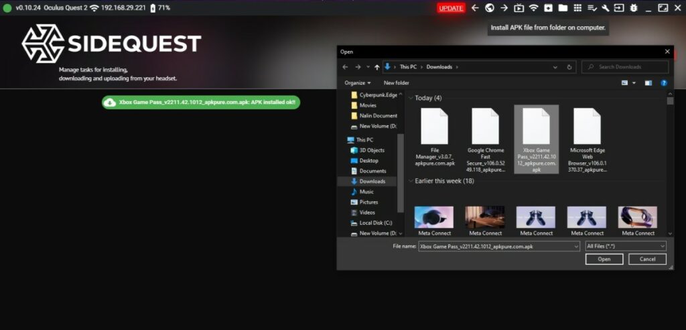Expand the file name history dropdown
This screenshot has height=330, width=686.
tap(576, 247)
